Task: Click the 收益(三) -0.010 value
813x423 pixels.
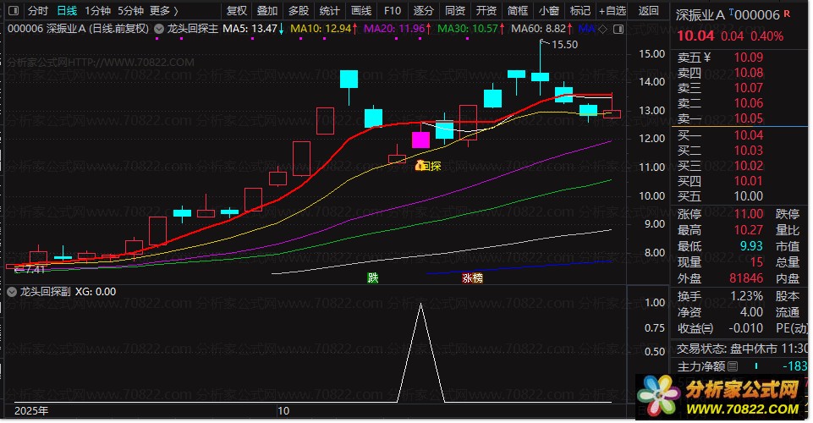Action: (x=745, y=328)
